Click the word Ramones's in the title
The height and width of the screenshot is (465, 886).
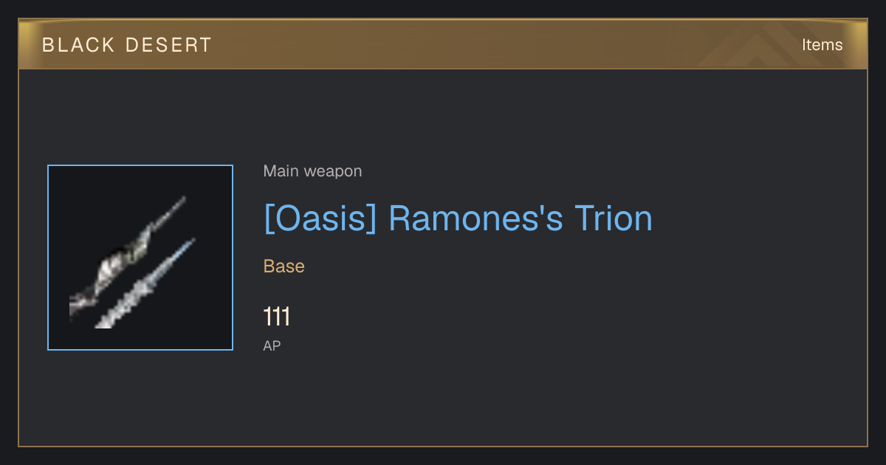click(x=475, y=218)
